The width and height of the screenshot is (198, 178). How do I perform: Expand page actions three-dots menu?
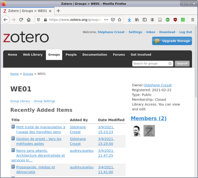coord(106,20)
